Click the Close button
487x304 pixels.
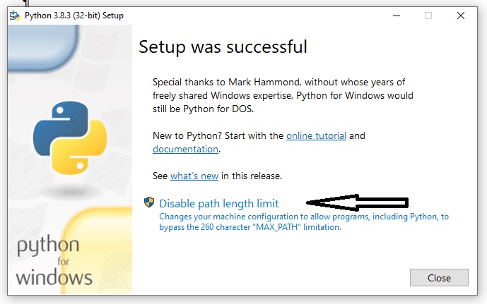(439, 278)
